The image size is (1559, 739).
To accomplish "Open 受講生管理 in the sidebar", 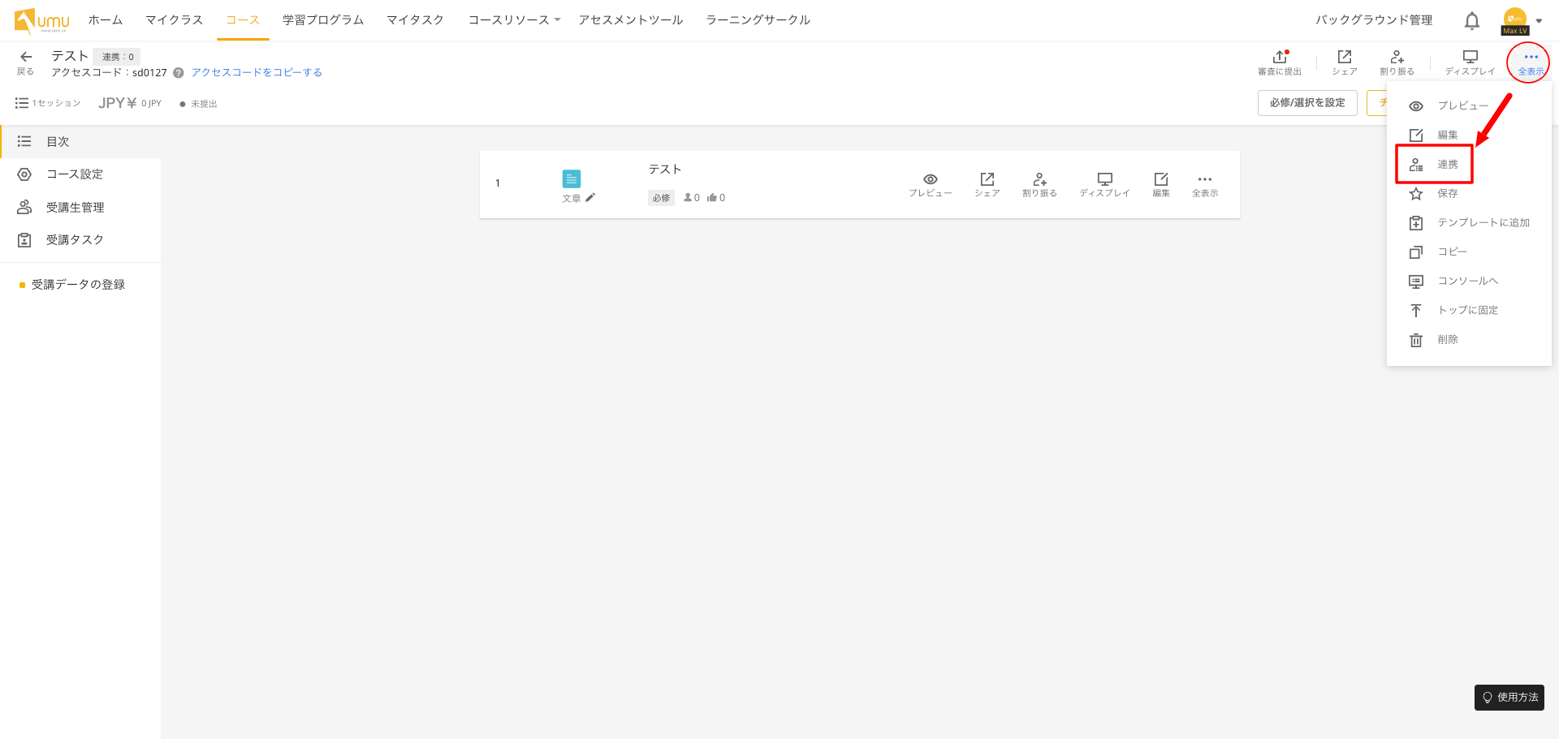I will point(80,208).
